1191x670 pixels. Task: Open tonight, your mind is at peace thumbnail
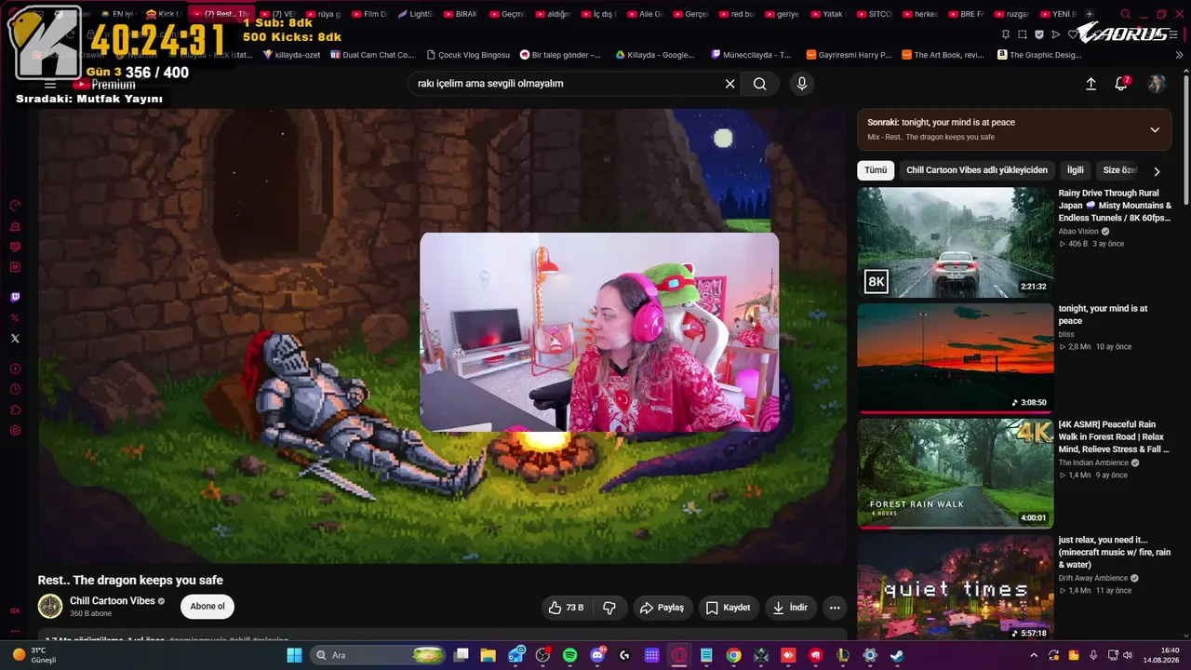[x=956, y=358]
